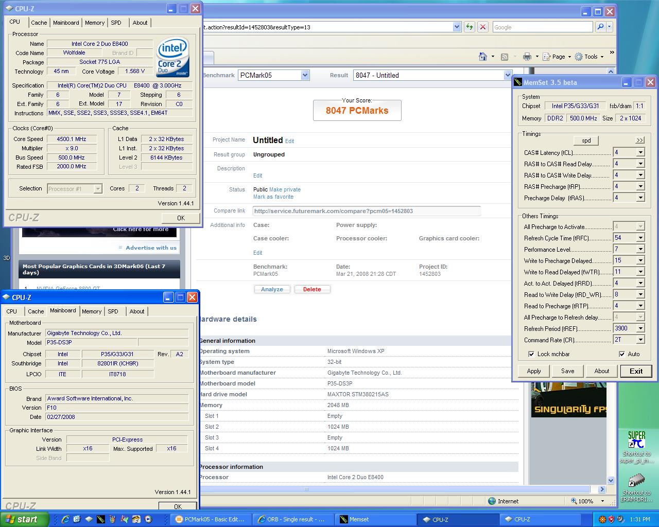Screen dimensions: 659x527
Task: Launch CPU-Z from the quick launch bar
Action: [x=89, y=519]
